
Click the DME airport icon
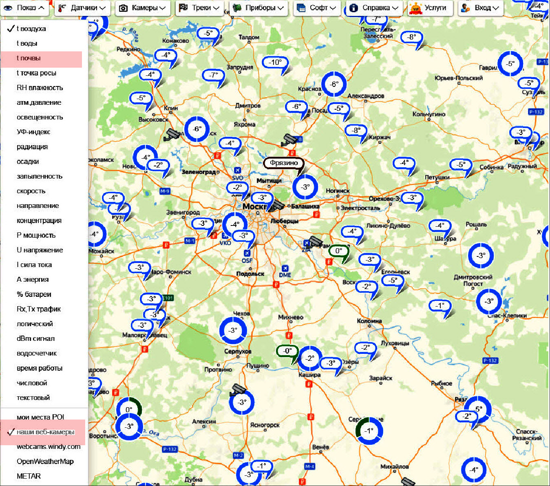pyautogui.click(x=285, y=268)
